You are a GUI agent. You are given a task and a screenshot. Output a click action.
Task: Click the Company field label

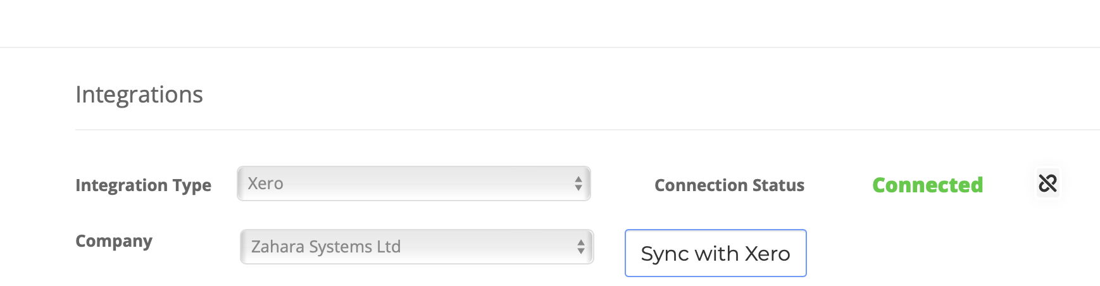(x=114, y=241)
